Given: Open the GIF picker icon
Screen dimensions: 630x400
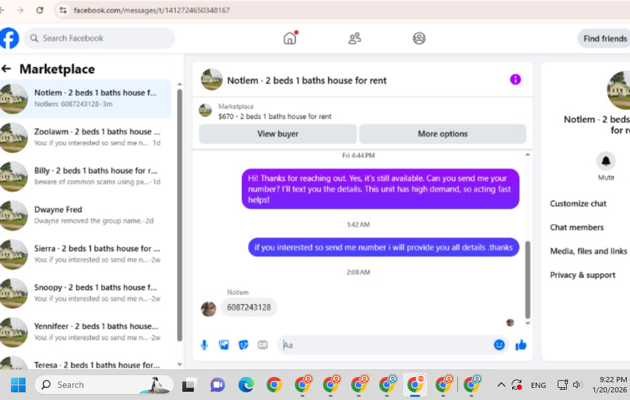Looking at the screenshot, I should 263,344.
